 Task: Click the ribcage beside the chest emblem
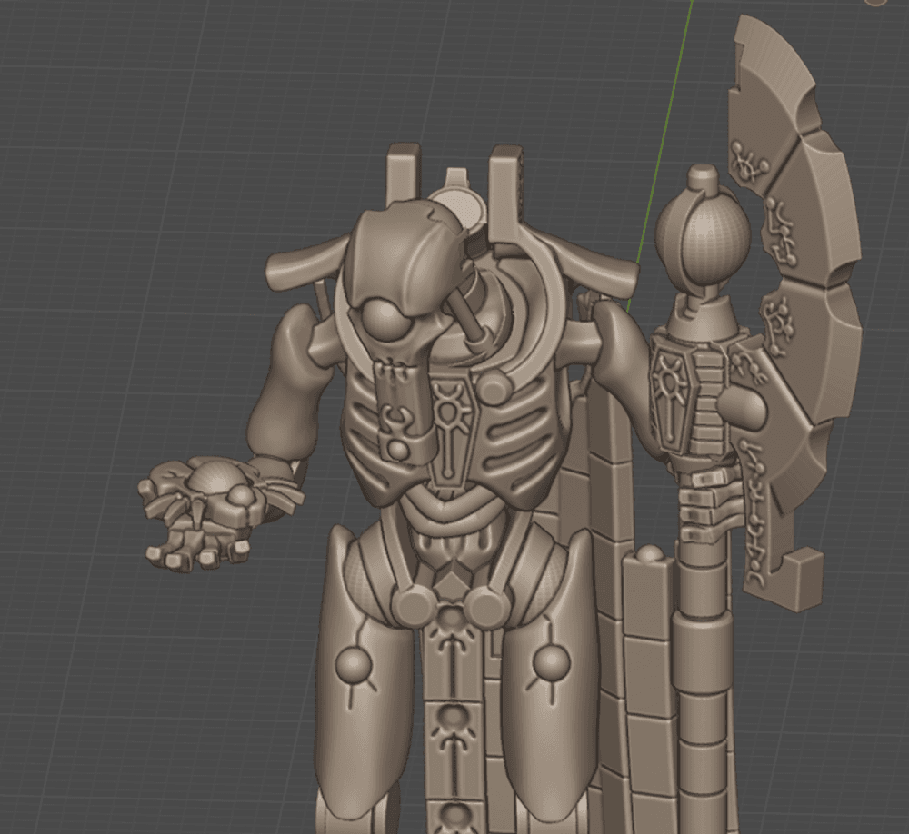pos(509,427)
